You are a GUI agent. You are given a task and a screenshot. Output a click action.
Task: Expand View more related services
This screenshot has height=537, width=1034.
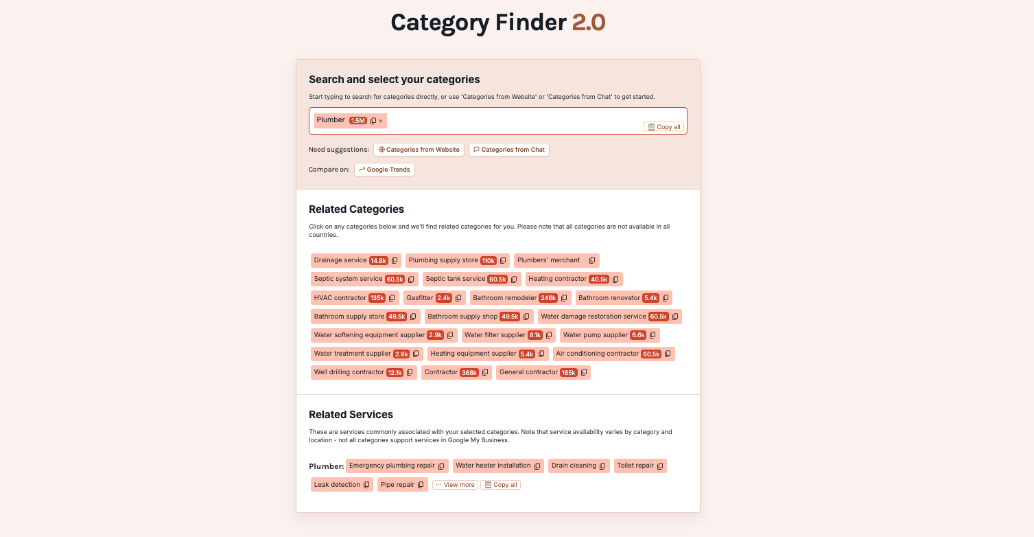(455, 484)
